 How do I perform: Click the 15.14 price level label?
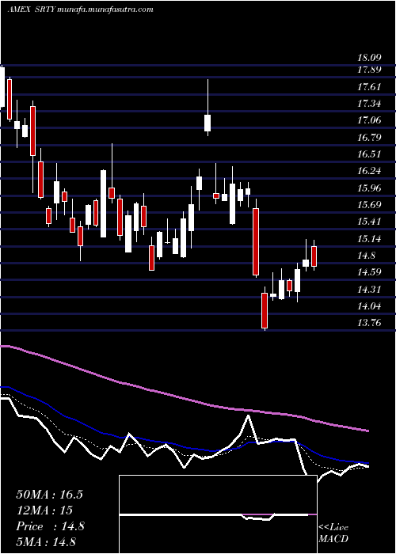click(x=370, y=239)
